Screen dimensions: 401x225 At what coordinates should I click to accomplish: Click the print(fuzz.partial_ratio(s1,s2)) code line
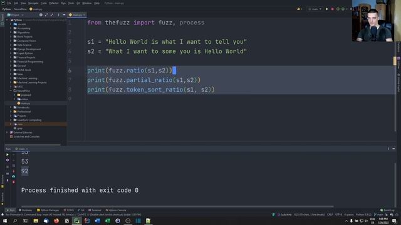coord(143,80)
